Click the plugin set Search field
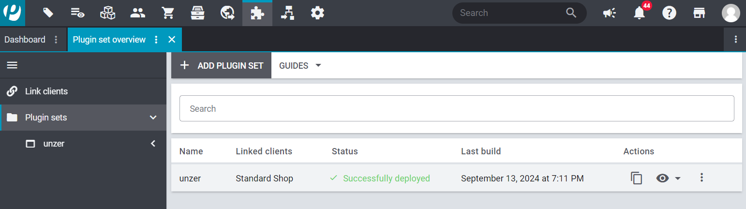This screenshot has height=209, width=746. (x=456, y=108)
